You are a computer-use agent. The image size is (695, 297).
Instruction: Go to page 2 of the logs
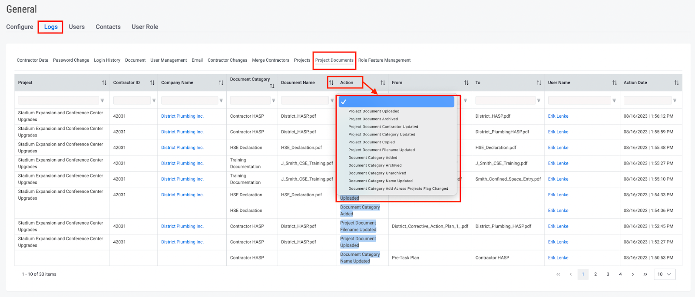[x=596, y=274]
